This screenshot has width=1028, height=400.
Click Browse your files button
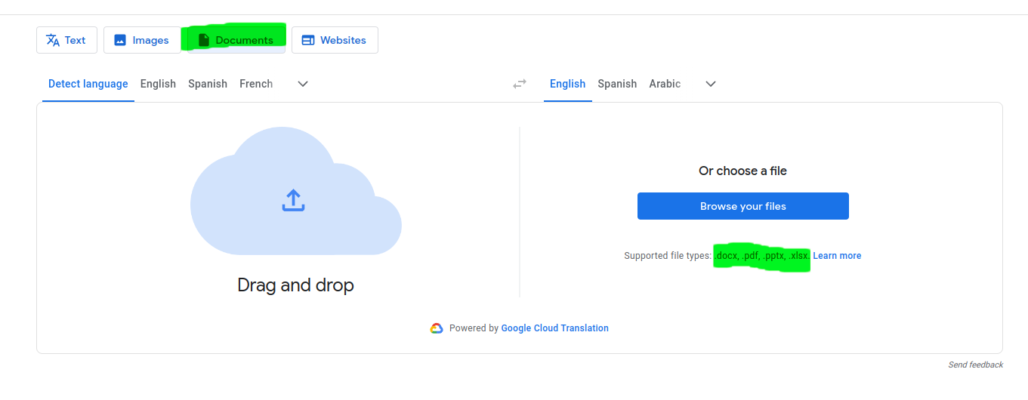(x=743, y=206)
